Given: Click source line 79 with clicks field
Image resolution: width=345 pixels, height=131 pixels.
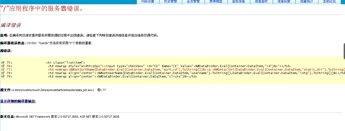Looking at the screenshot, I should click(x=122, y=76).
